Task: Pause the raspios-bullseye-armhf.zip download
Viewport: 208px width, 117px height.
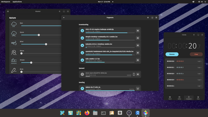Action: pos(138,31)
